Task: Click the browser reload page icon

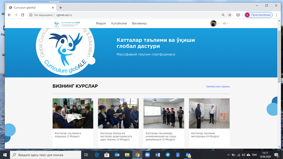Action: coord(23,15)
